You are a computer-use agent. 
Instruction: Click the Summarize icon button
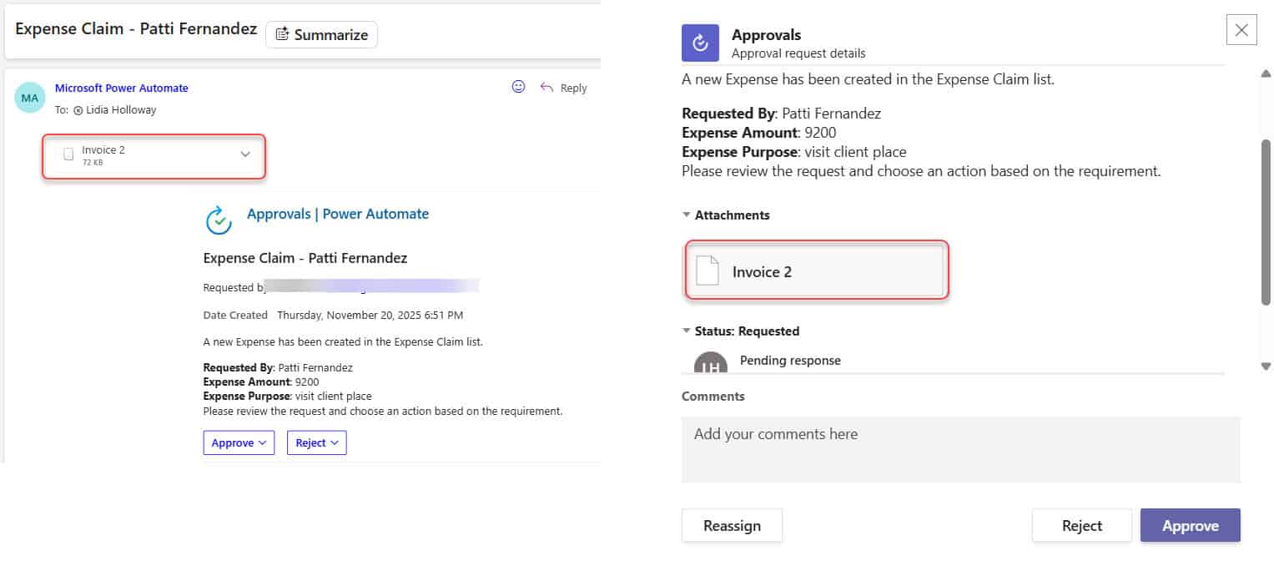(x=284, y=34)
